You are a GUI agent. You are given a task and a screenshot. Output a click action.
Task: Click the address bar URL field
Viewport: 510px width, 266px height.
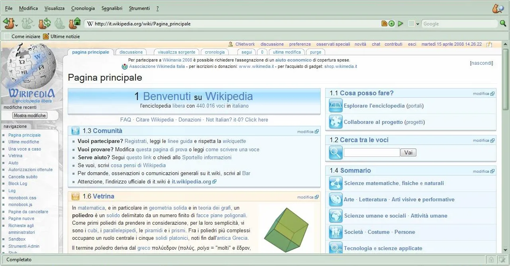[237, 24]
